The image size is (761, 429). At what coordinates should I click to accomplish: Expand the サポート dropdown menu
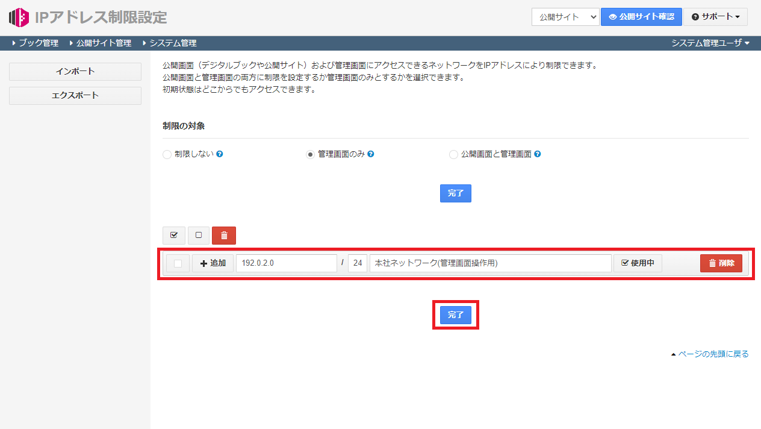tap(715, 17)
